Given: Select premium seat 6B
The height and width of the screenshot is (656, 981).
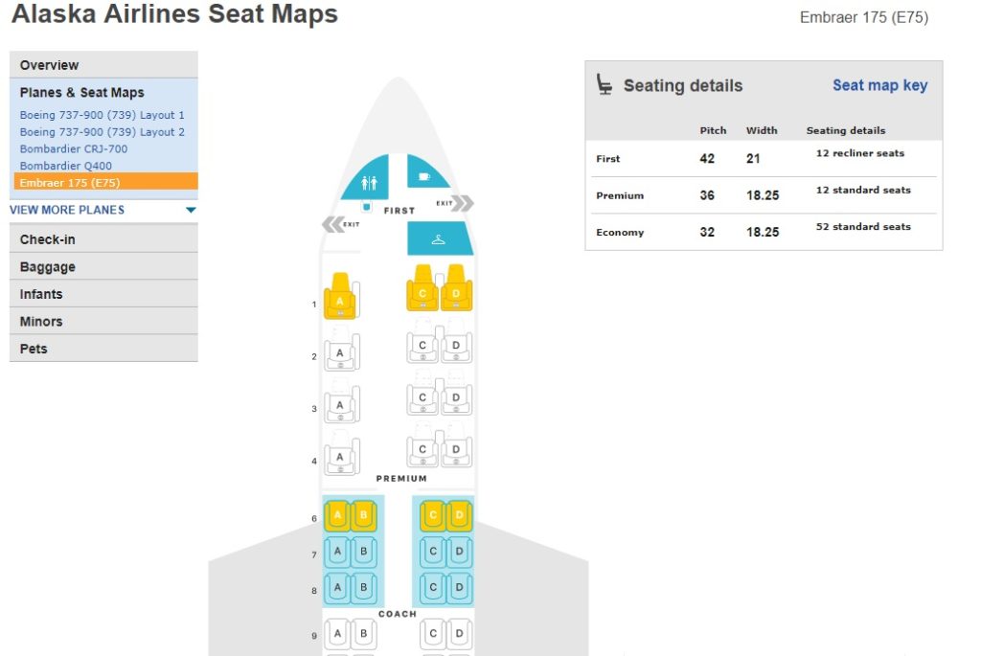Looking at the screenshot, I should pos(363,516).
